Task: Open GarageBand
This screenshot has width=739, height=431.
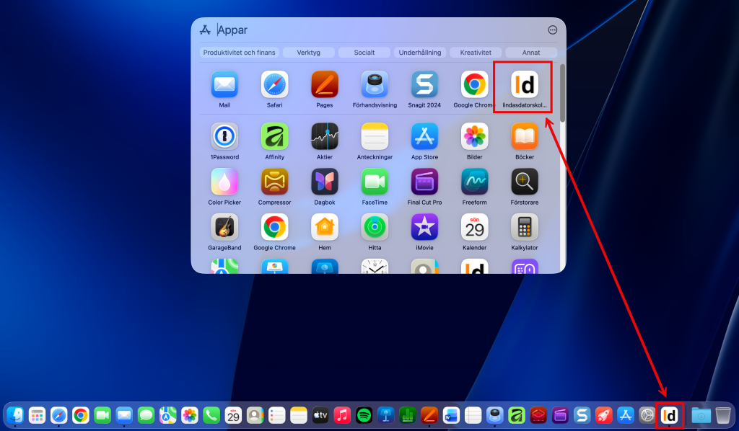Action: pyautogui.click(x=224, y=227)
